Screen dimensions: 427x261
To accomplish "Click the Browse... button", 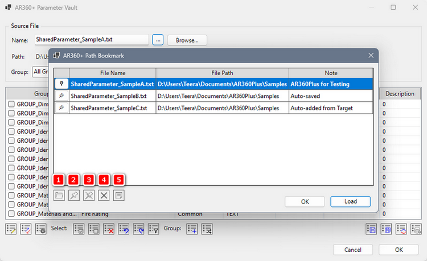I will point(186,40).
